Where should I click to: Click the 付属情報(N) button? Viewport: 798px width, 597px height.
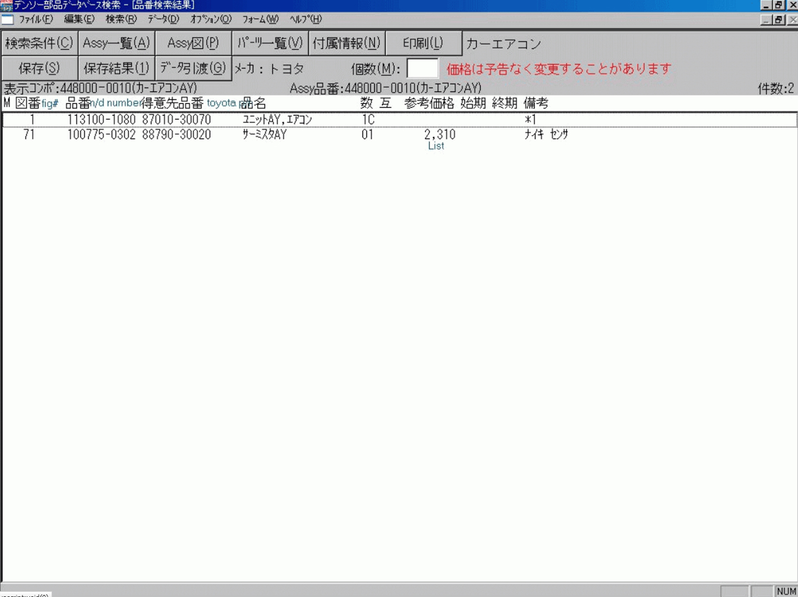click(x=346, y=43)
